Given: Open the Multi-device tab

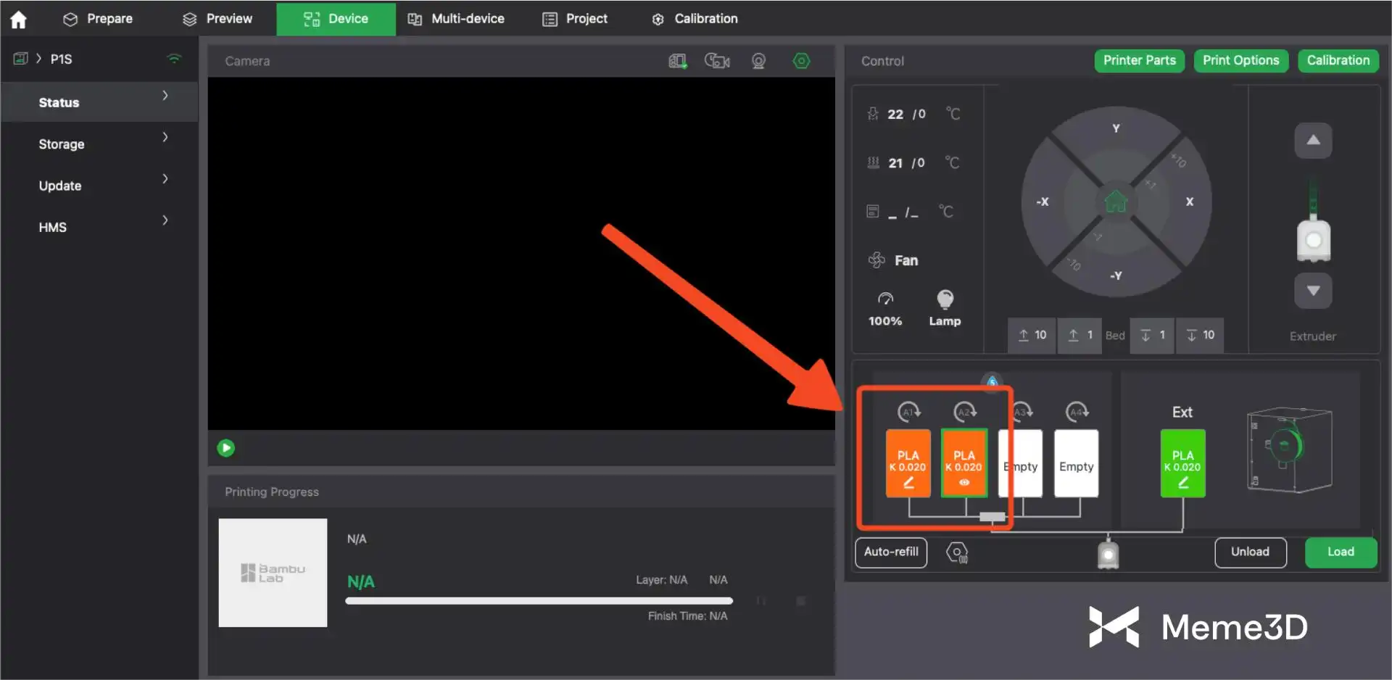Looking at the screenshot, I should point(456,19).
